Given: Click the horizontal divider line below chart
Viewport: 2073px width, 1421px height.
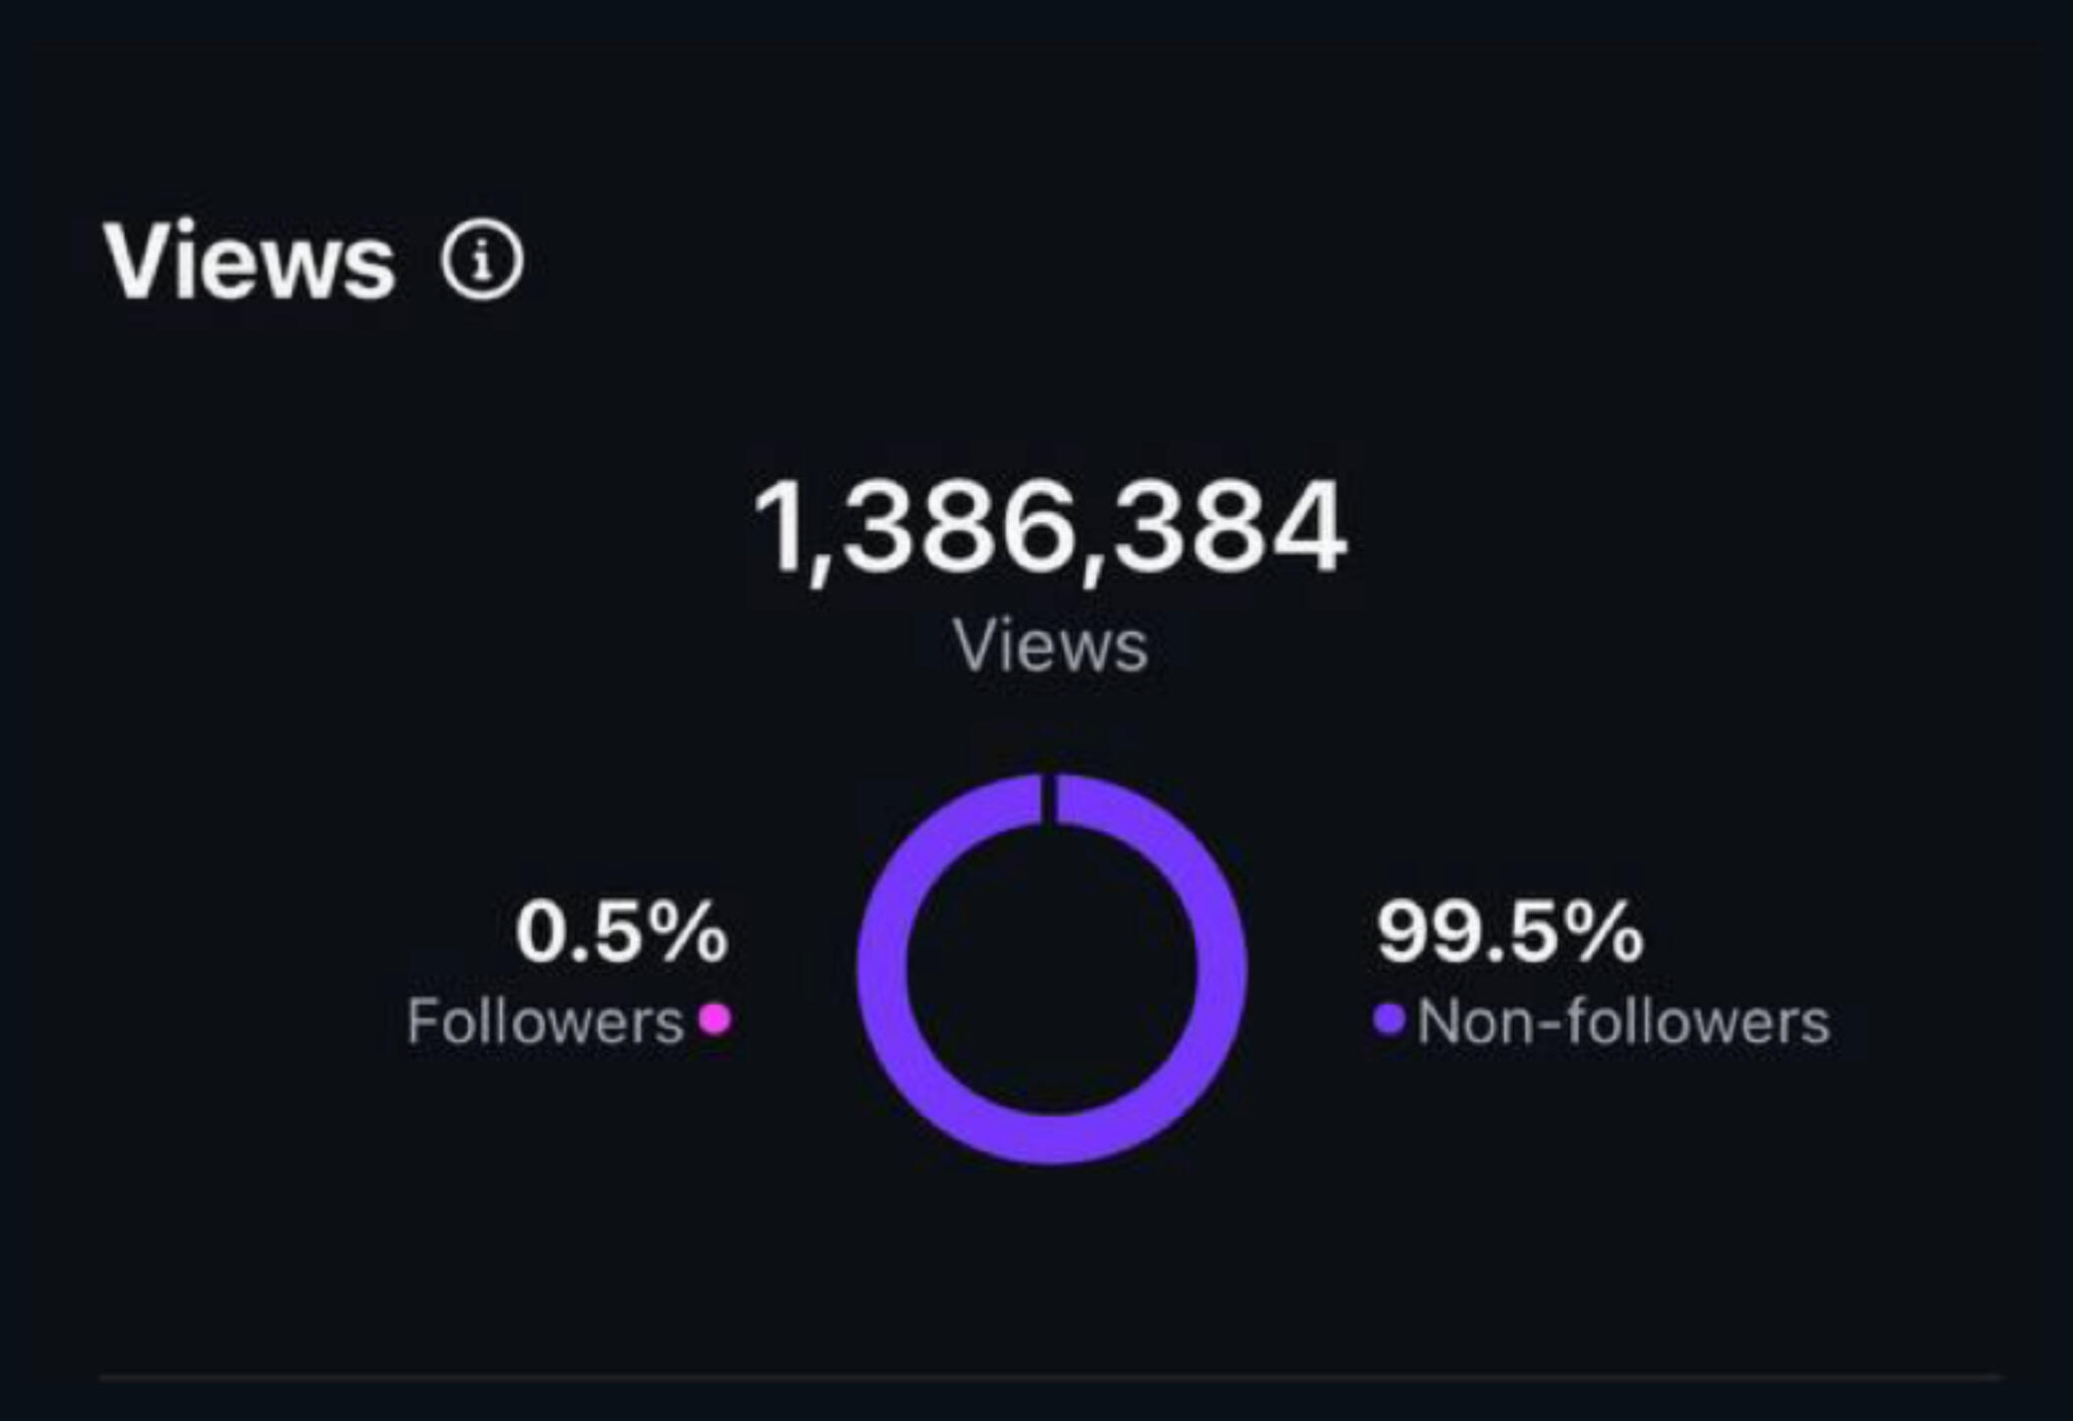Looking at the screenshot, I should 1050,1378.
